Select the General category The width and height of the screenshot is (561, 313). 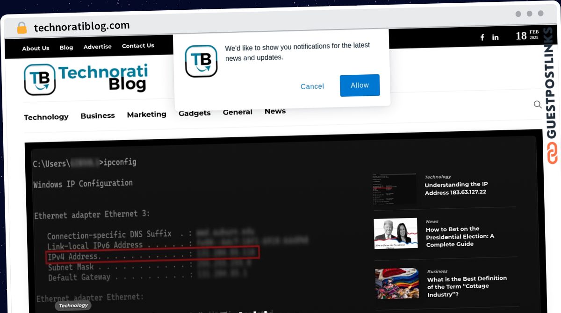click(237, 112)
